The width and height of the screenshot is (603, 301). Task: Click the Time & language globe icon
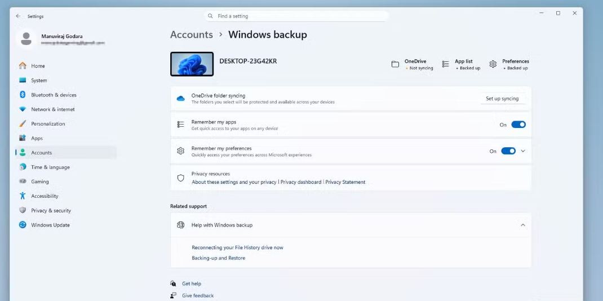pos(23,167)
